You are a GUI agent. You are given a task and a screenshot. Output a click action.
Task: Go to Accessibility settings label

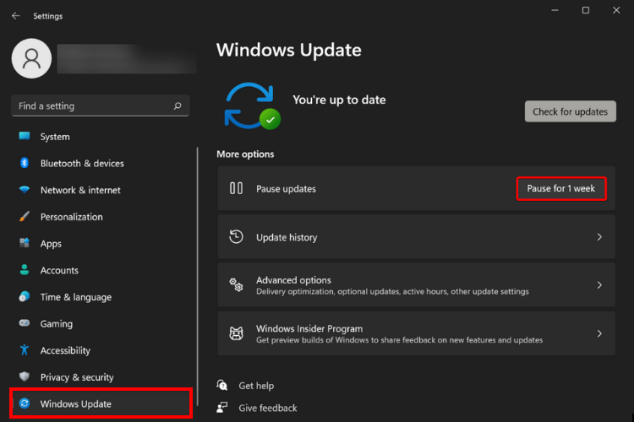point(65,350)
